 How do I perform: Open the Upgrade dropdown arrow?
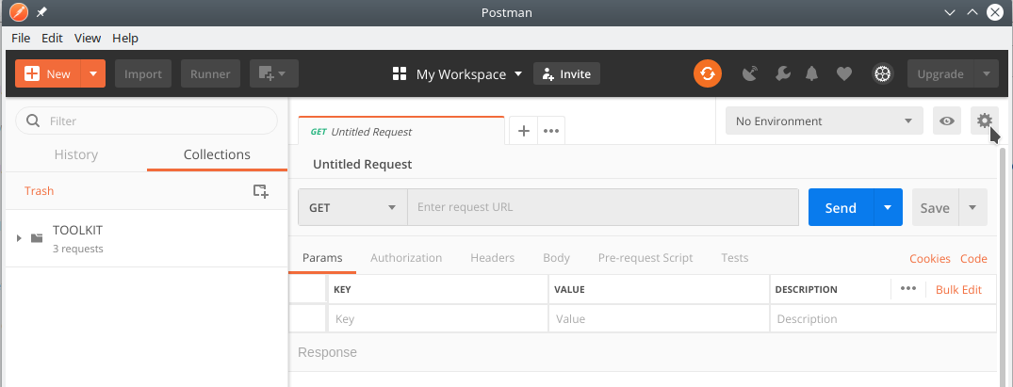986,74
